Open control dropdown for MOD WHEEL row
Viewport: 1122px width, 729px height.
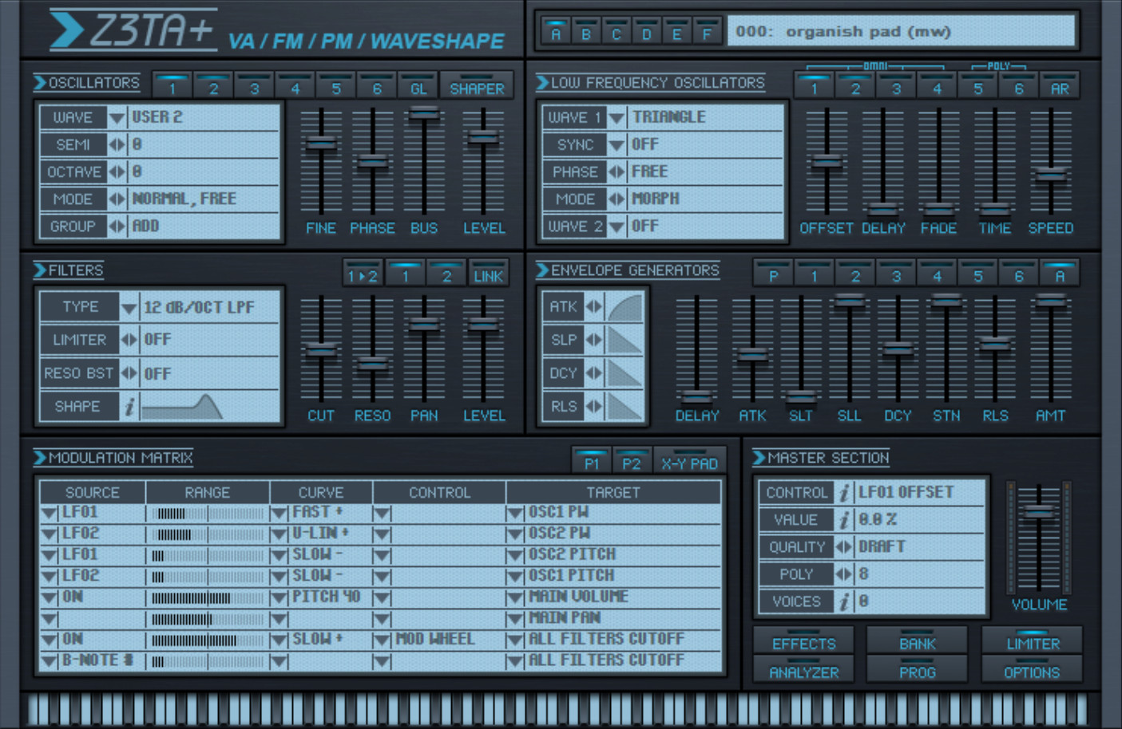382,640
